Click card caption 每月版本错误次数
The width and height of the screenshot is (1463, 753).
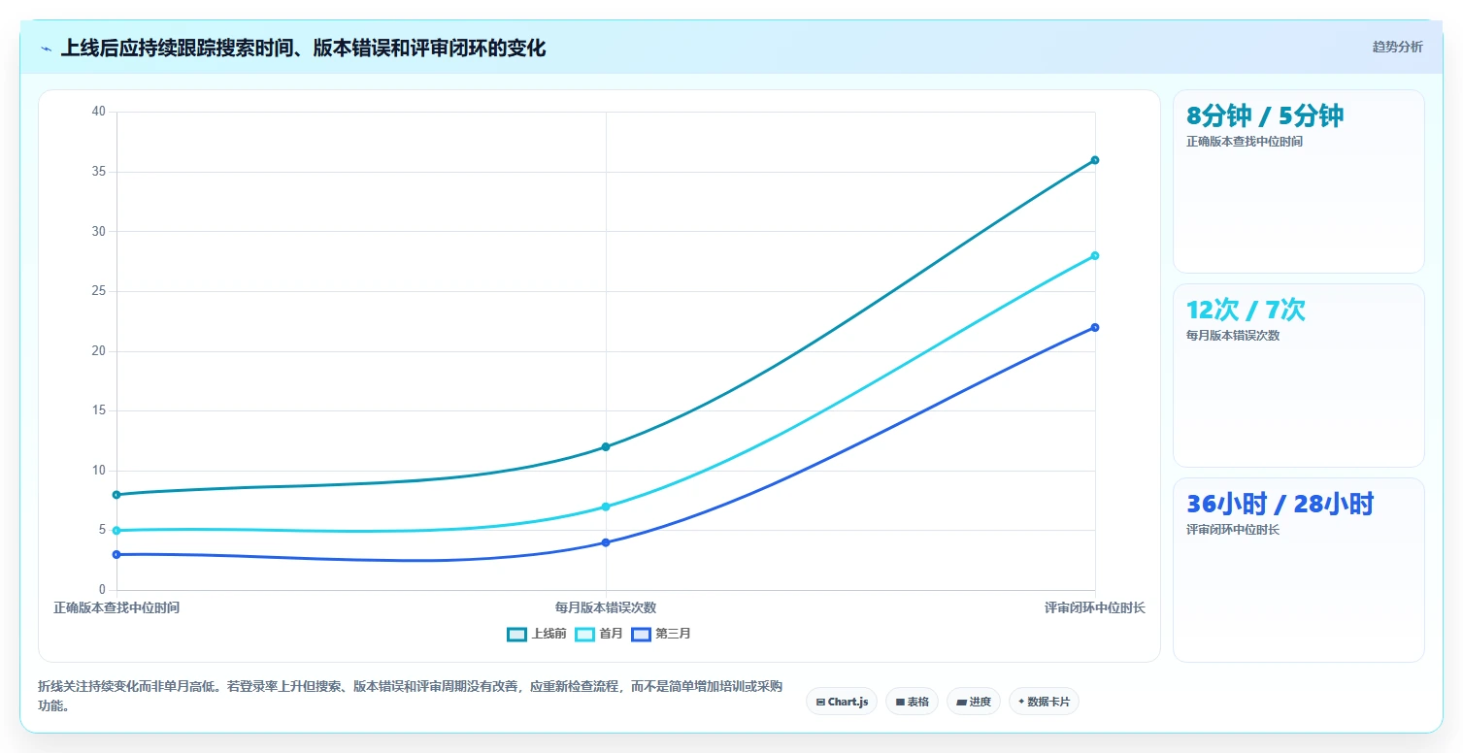[x=1233, y=336]
